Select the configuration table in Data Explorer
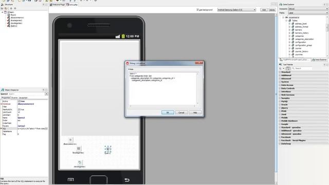The image size is (329, 185). pos(300,42)
